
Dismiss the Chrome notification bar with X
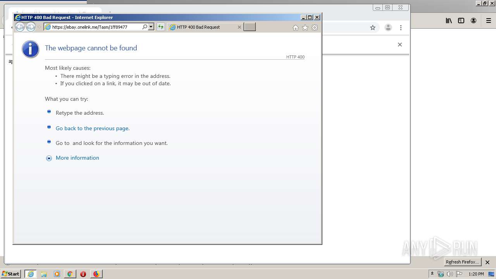pyautogui.click(x=400, y=45)
